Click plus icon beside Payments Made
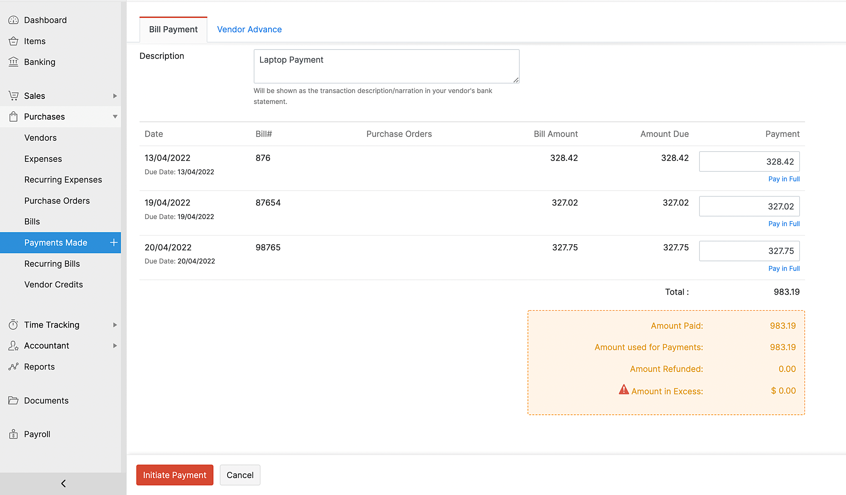Image resolution: width=846 pixels, height=495 pixels. (x=113, y=243)
